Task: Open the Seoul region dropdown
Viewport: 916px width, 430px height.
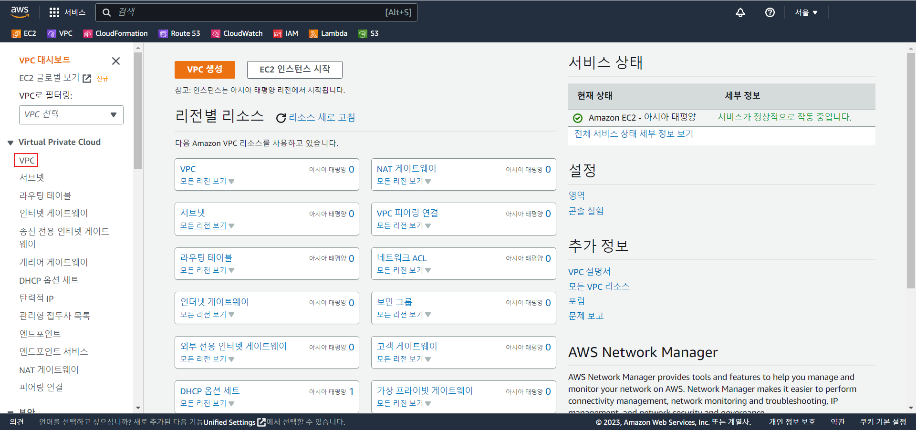Action: (x=806, y=12)
